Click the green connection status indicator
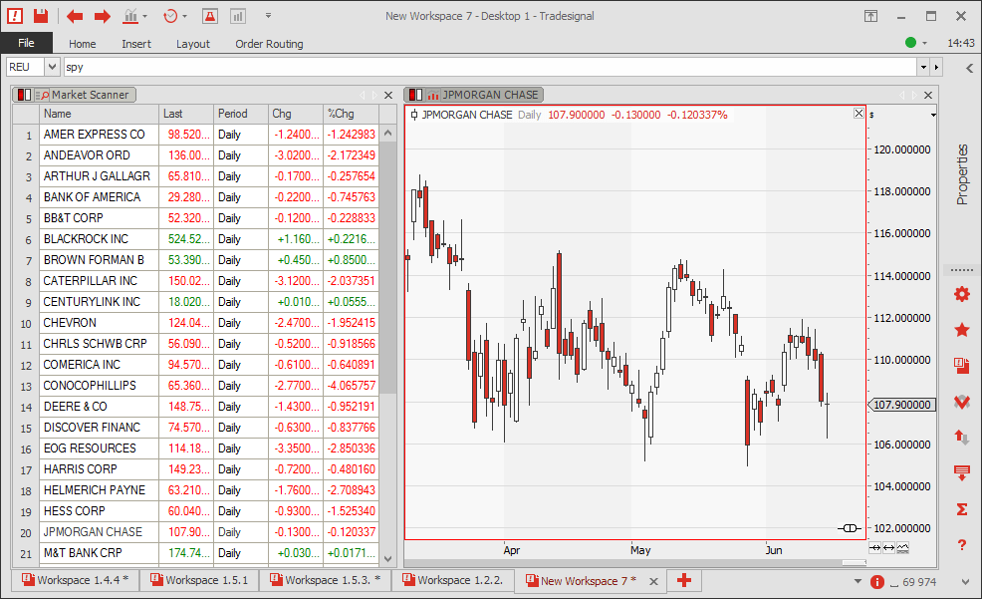 (910, 43)
